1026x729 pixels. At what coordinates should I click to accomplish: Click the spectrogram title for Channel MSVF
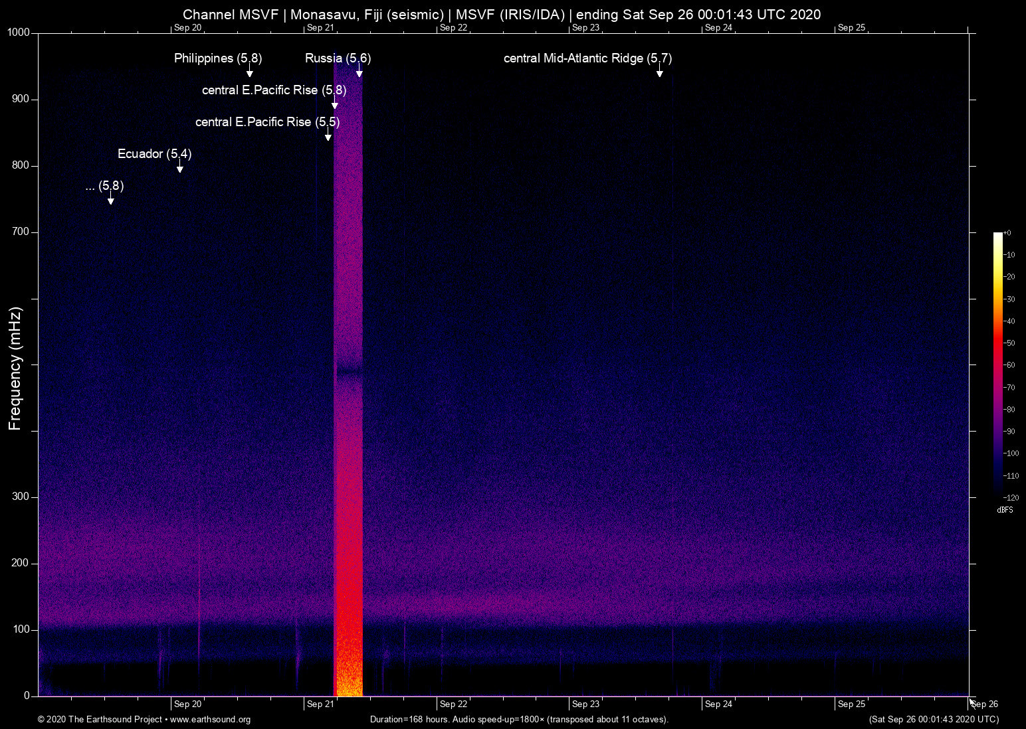(502, 14)
